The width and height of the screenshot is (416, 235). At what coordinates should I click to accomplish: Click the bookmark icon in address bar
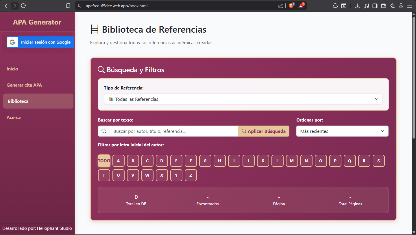68,6
